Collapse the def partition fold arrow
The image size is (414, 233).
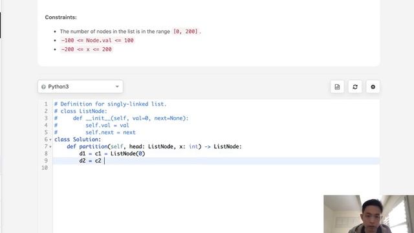click(x=50, y=147)
